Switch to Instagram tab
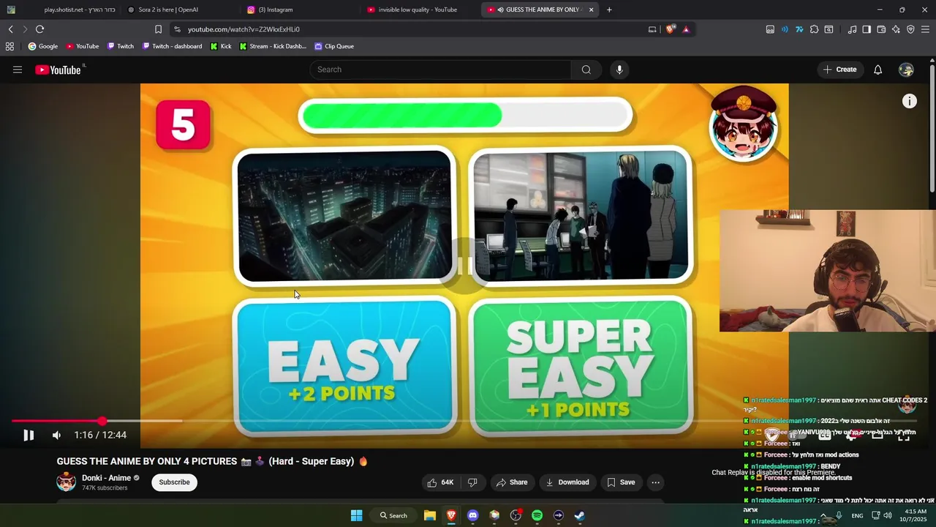This screenshot has width=936, height=527. (x=300, y=10)
